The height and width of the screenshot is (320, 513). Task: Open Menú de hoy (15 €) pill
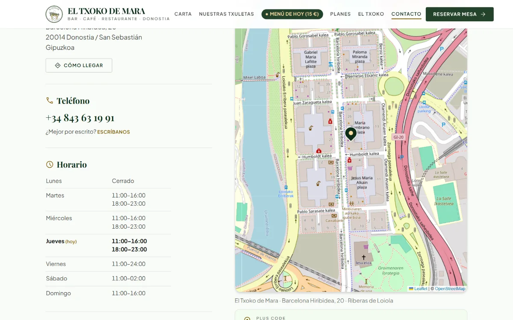click(292, 14)
